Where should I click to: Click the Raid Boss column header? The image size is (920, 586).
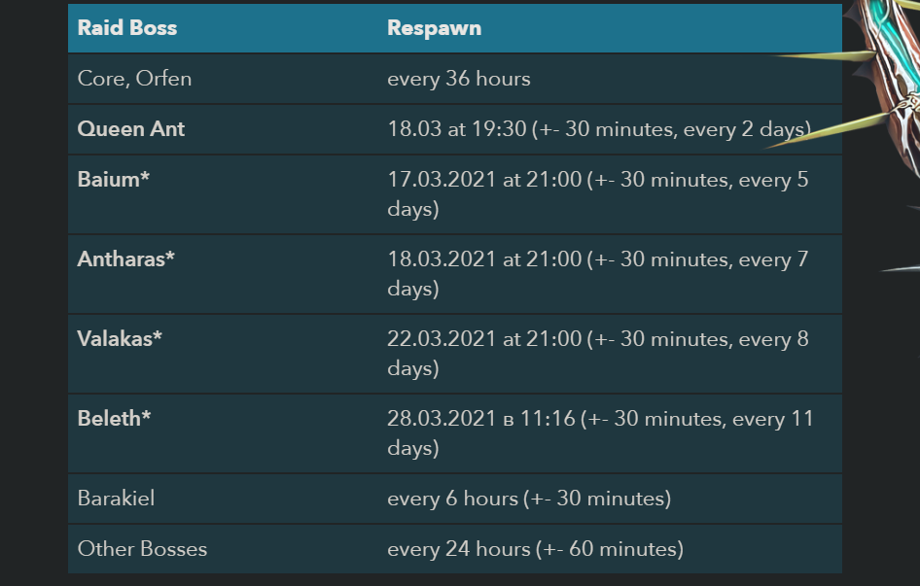pos(127,27)
